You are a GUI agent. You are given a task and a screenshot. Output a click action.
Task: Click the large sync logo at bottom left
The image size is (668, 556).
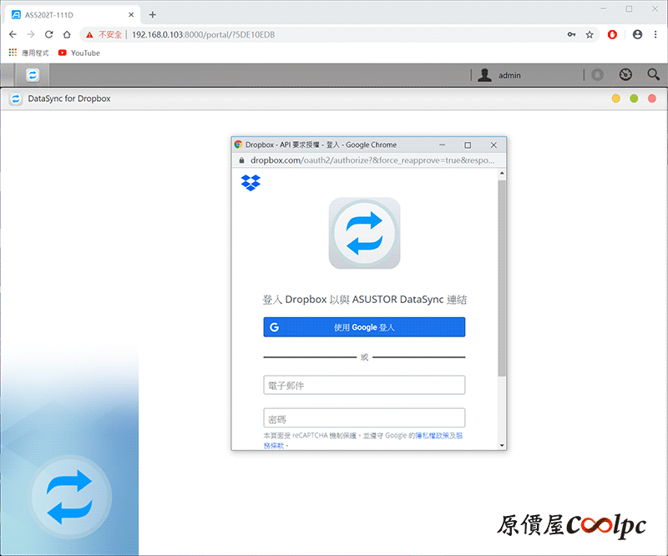tap(70, 497)
